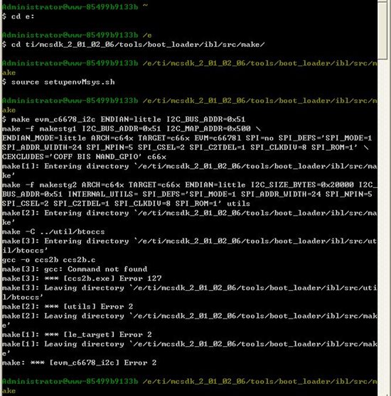Viewport: 391px width, 396px height.
Task: Click the 'BUS_ADDR=0x51 INTERNAL_UTILS=' line
Action: [187, 194]
